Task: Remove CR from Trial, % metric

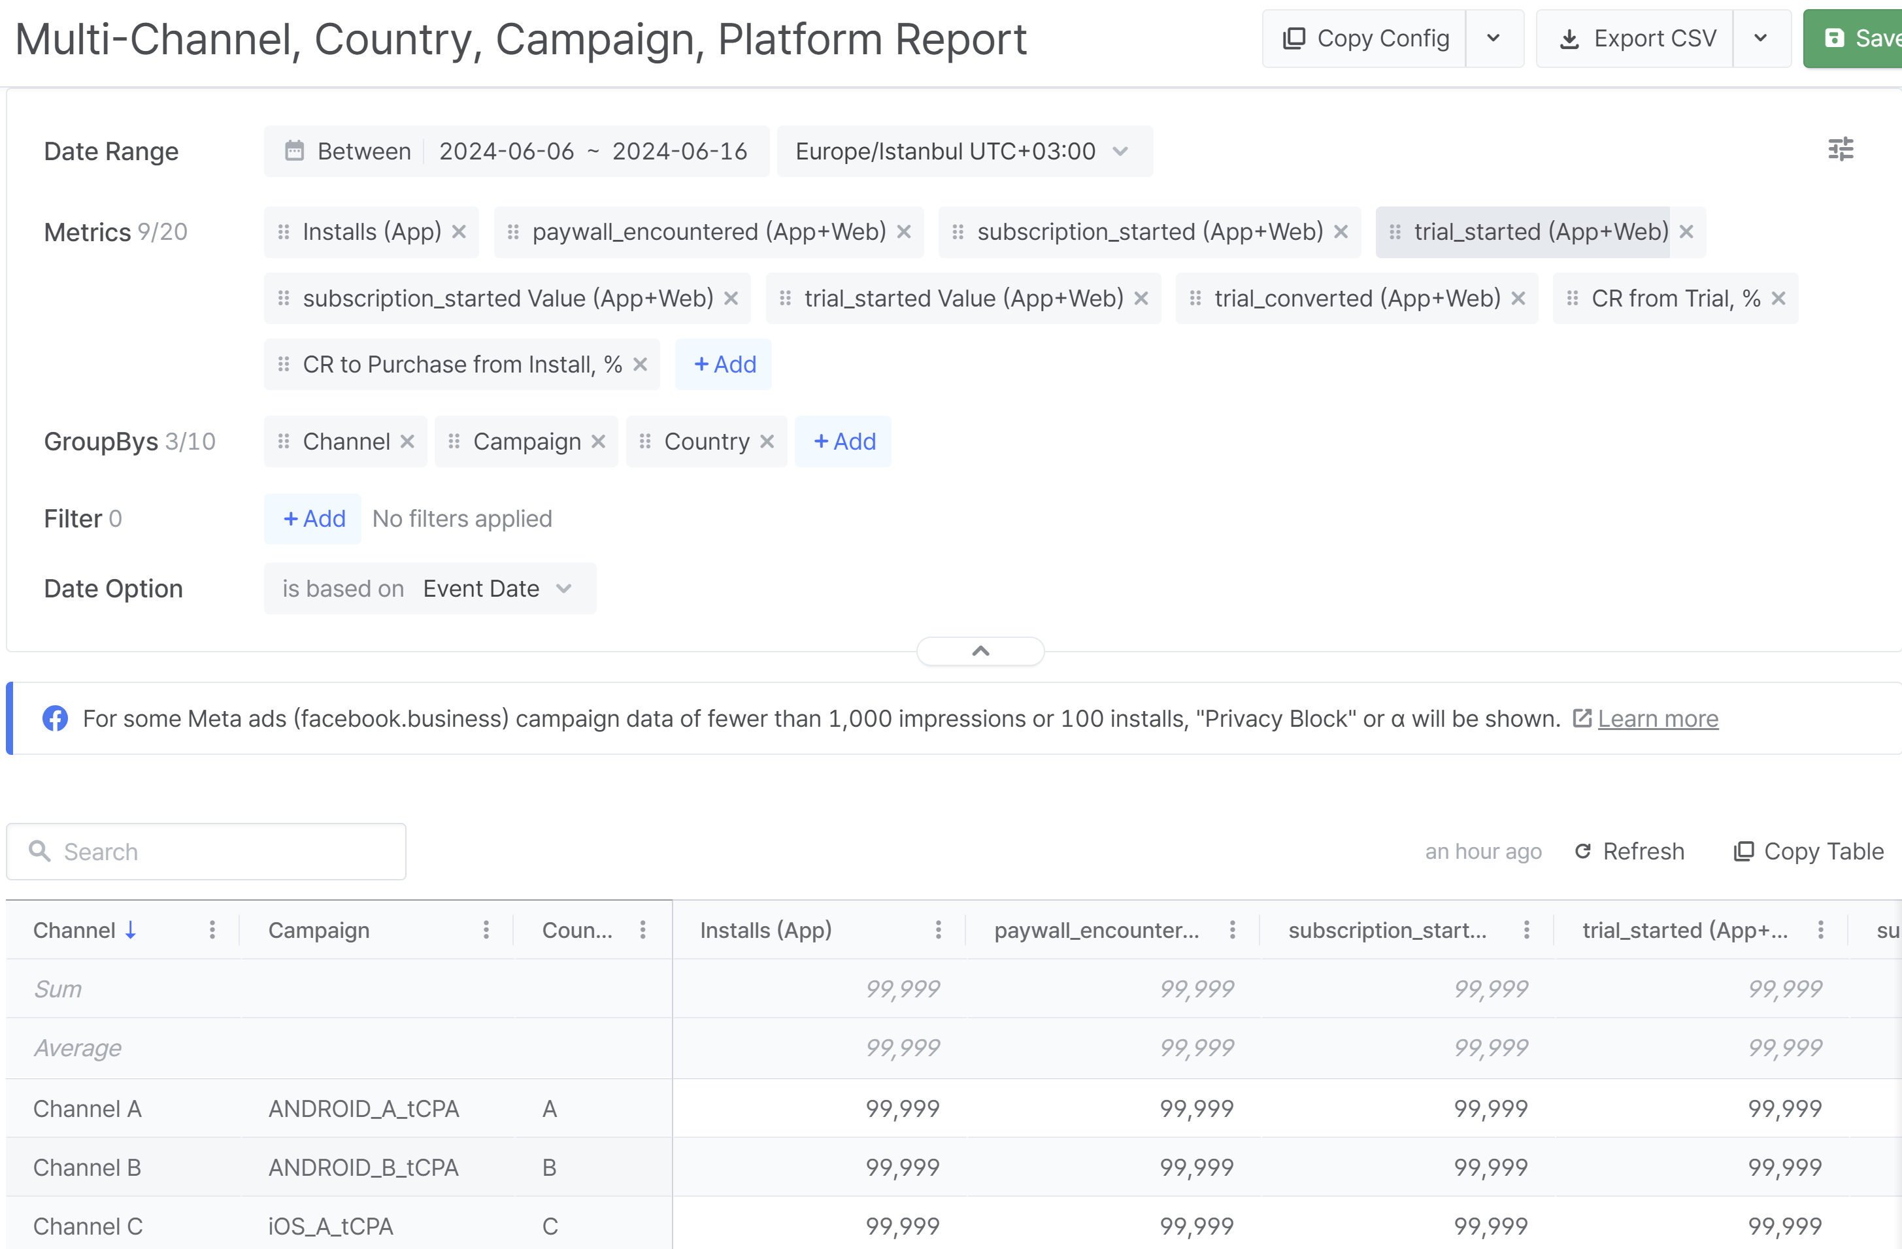Action: pos(1778,298)
